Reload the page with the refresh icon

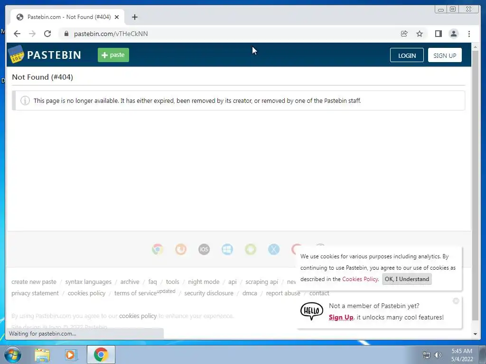[x=47, y=34]
